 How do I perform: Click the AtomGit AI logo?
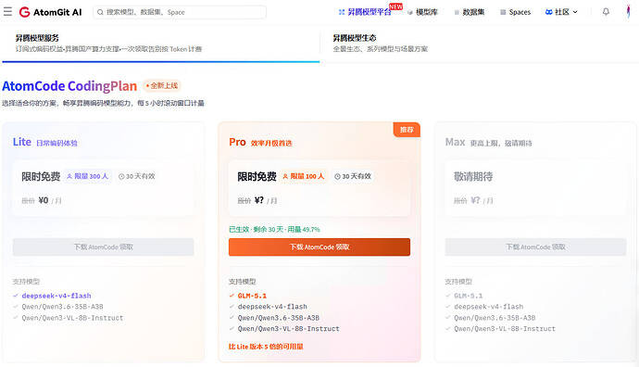[51, 12]
